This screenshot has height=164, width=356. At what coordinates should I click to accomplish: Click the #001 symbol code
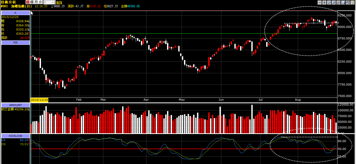[4, 6]
